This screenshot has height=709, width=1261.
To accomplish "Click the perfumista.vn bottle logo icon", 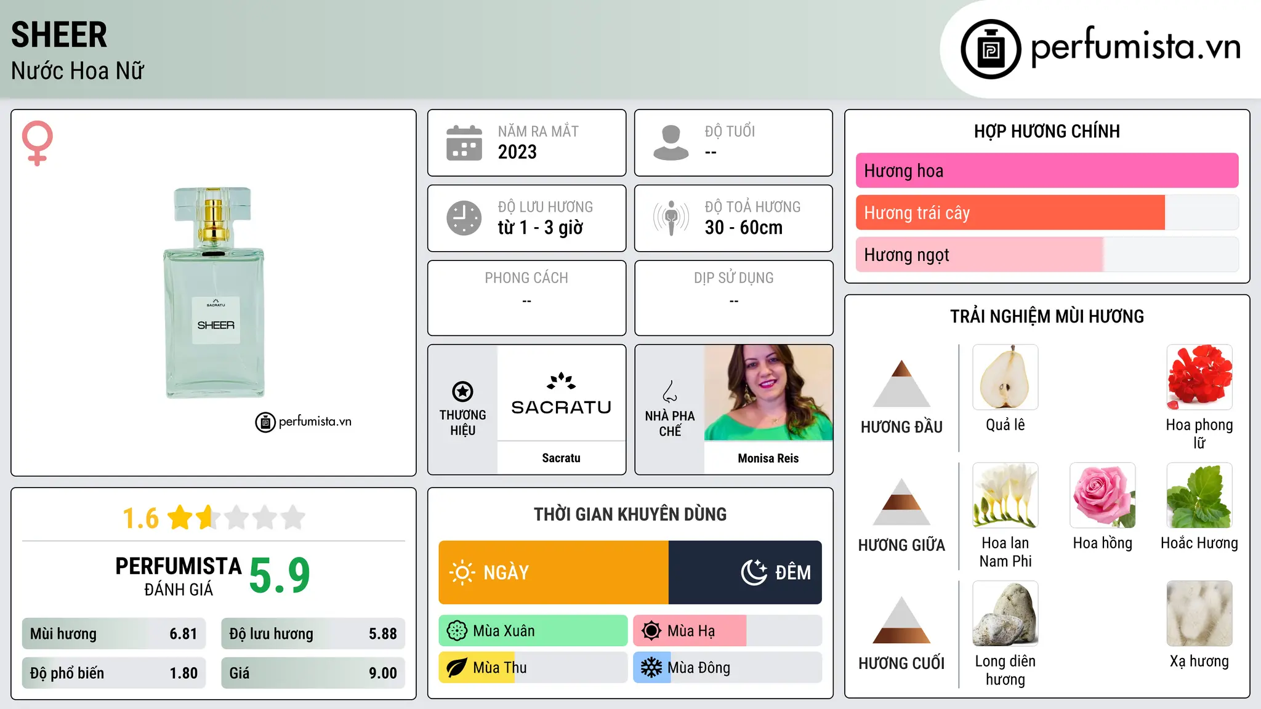I will (991, 49).
